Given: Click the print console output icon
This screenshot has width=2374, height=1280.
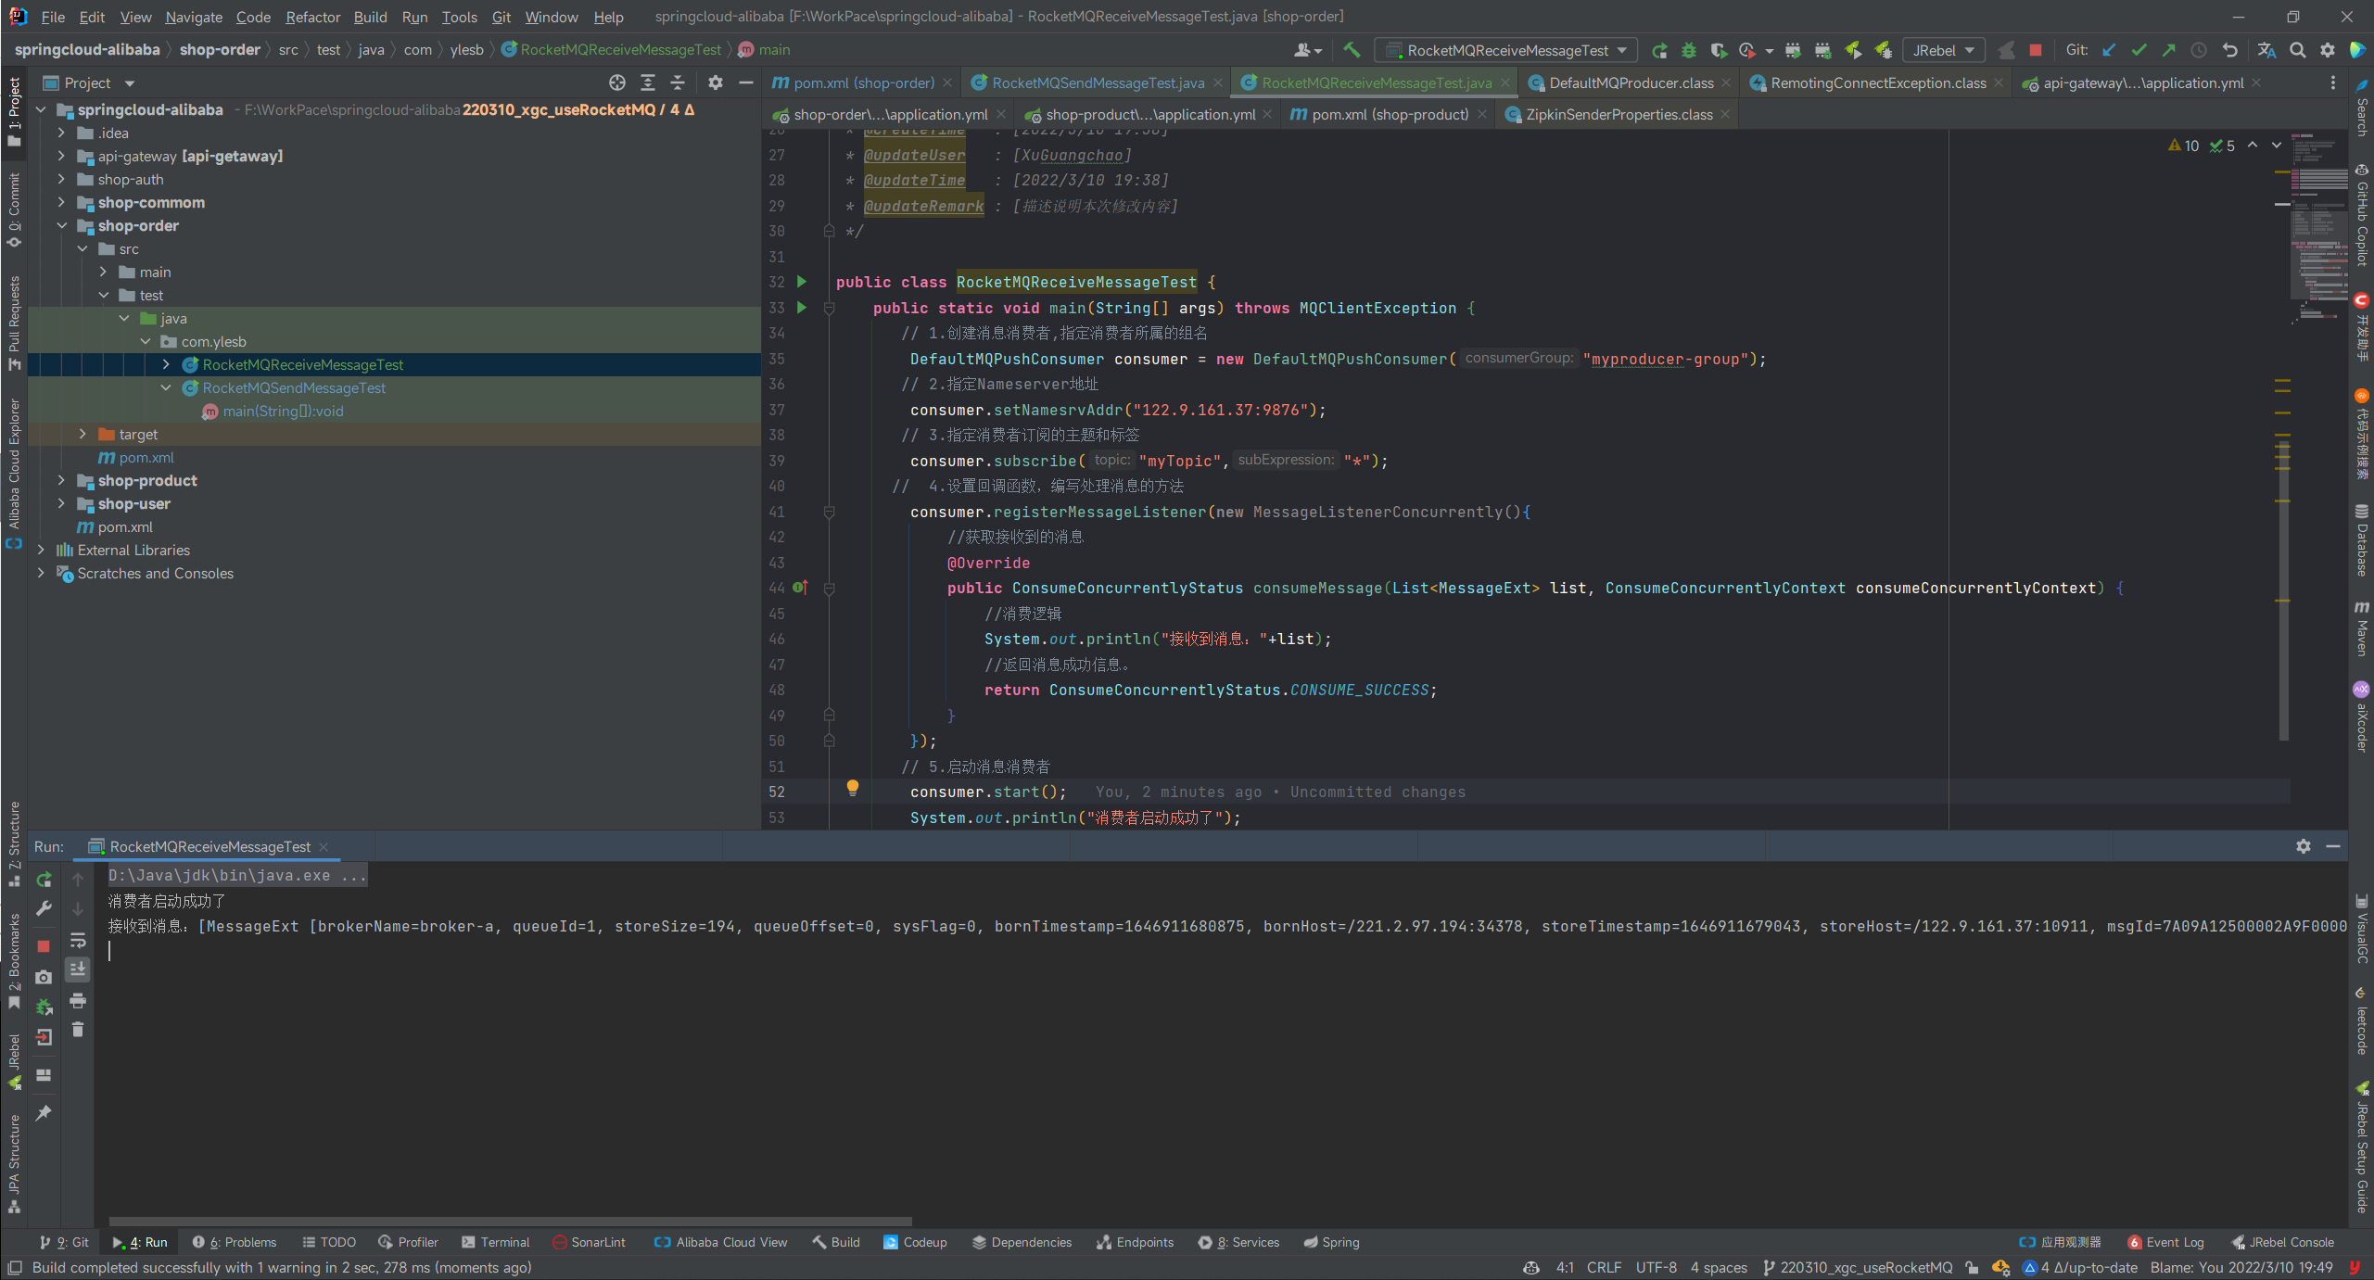Looking at the screenshot, I should (78, 1001).
